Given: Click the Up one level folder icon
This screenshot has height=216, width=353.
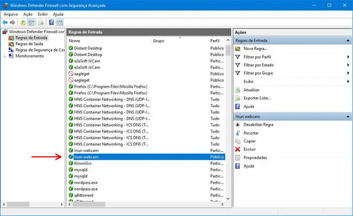Looking at the screenshot, I should [23, 22].
